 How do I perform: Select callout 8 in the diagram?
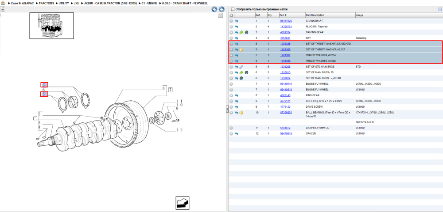tap(163, 87)
